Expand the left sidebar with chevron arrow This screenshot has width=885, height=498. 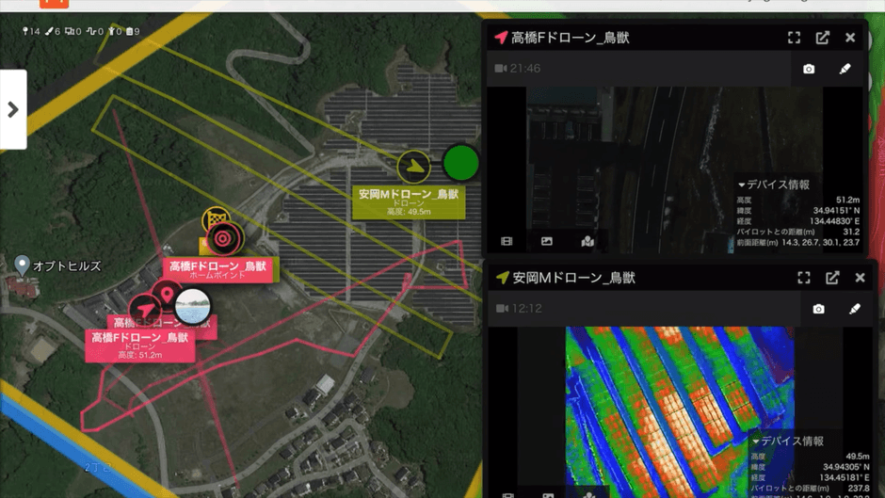click(13, 109)
